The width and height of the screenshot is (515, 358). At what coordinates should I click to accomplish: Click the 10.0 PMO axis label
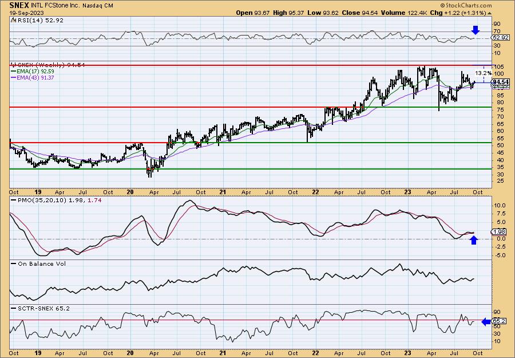pos(499,205)
